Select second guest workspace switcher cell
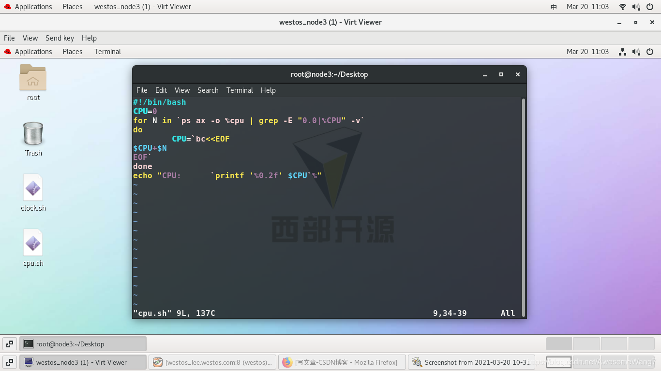 (x=586, y=344)
